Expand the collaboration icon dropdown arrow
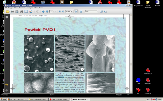The image size is (163, 101). click(x=33, y=11)
